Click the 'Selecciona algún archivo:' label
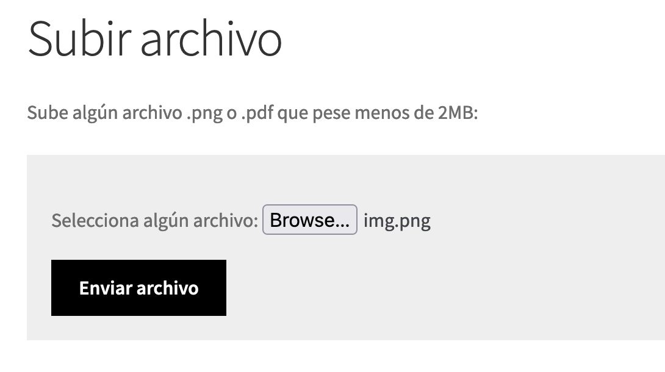Screen dimensions: 665x372 (155, 220)
